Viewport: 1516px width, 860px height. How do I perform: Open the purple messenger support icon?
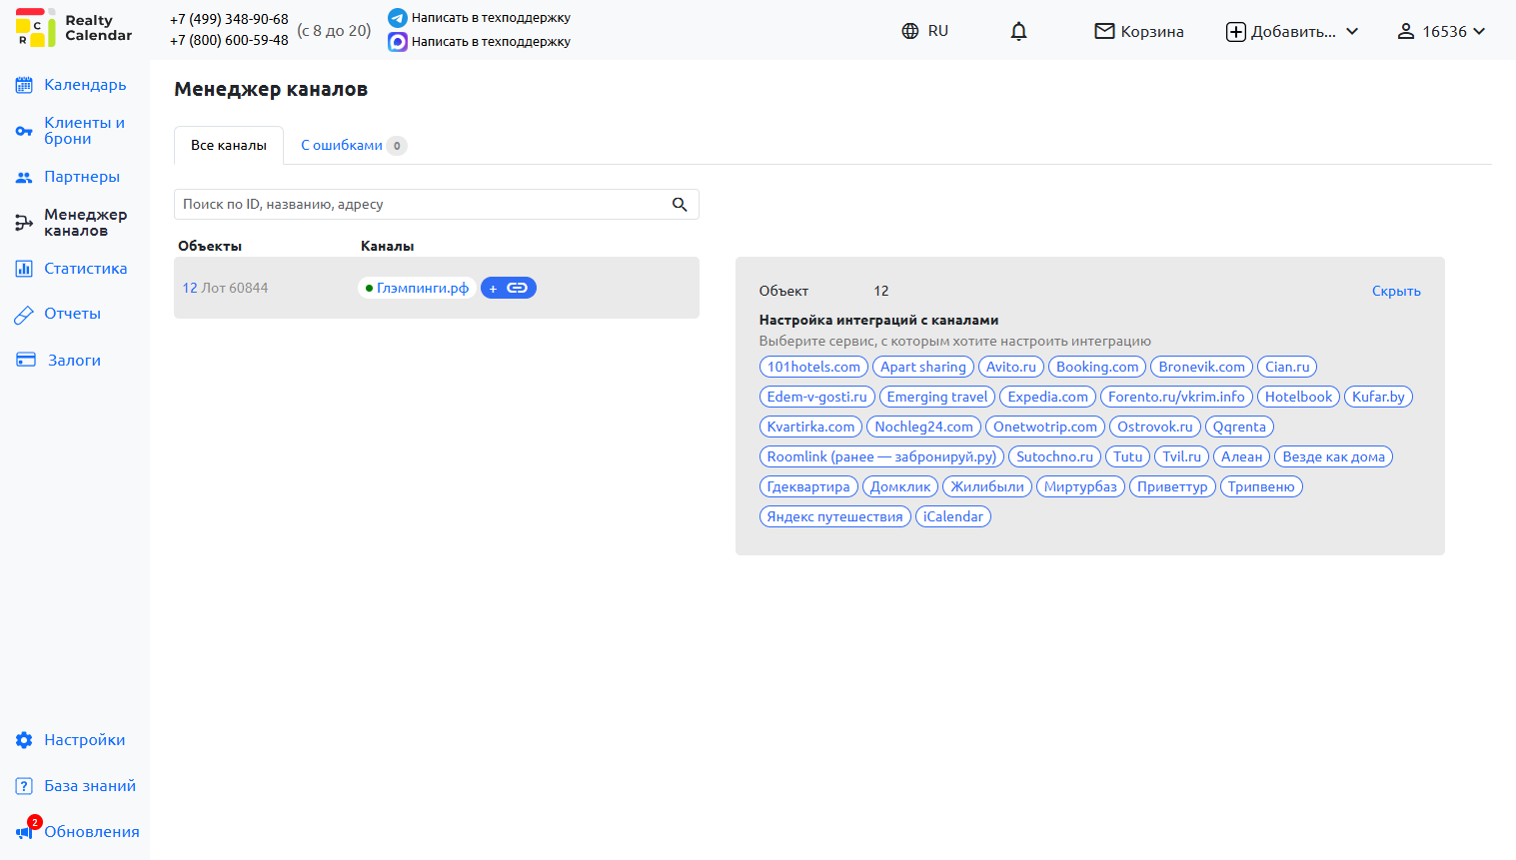coord(398,42)
